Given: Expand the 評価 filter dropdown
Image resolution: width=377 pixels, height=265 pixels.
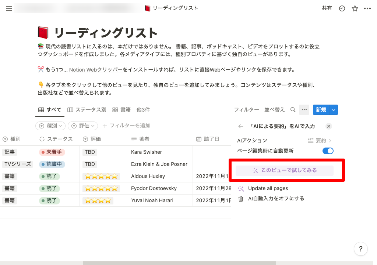Looking at the screenshot, I should coord(83,126).
